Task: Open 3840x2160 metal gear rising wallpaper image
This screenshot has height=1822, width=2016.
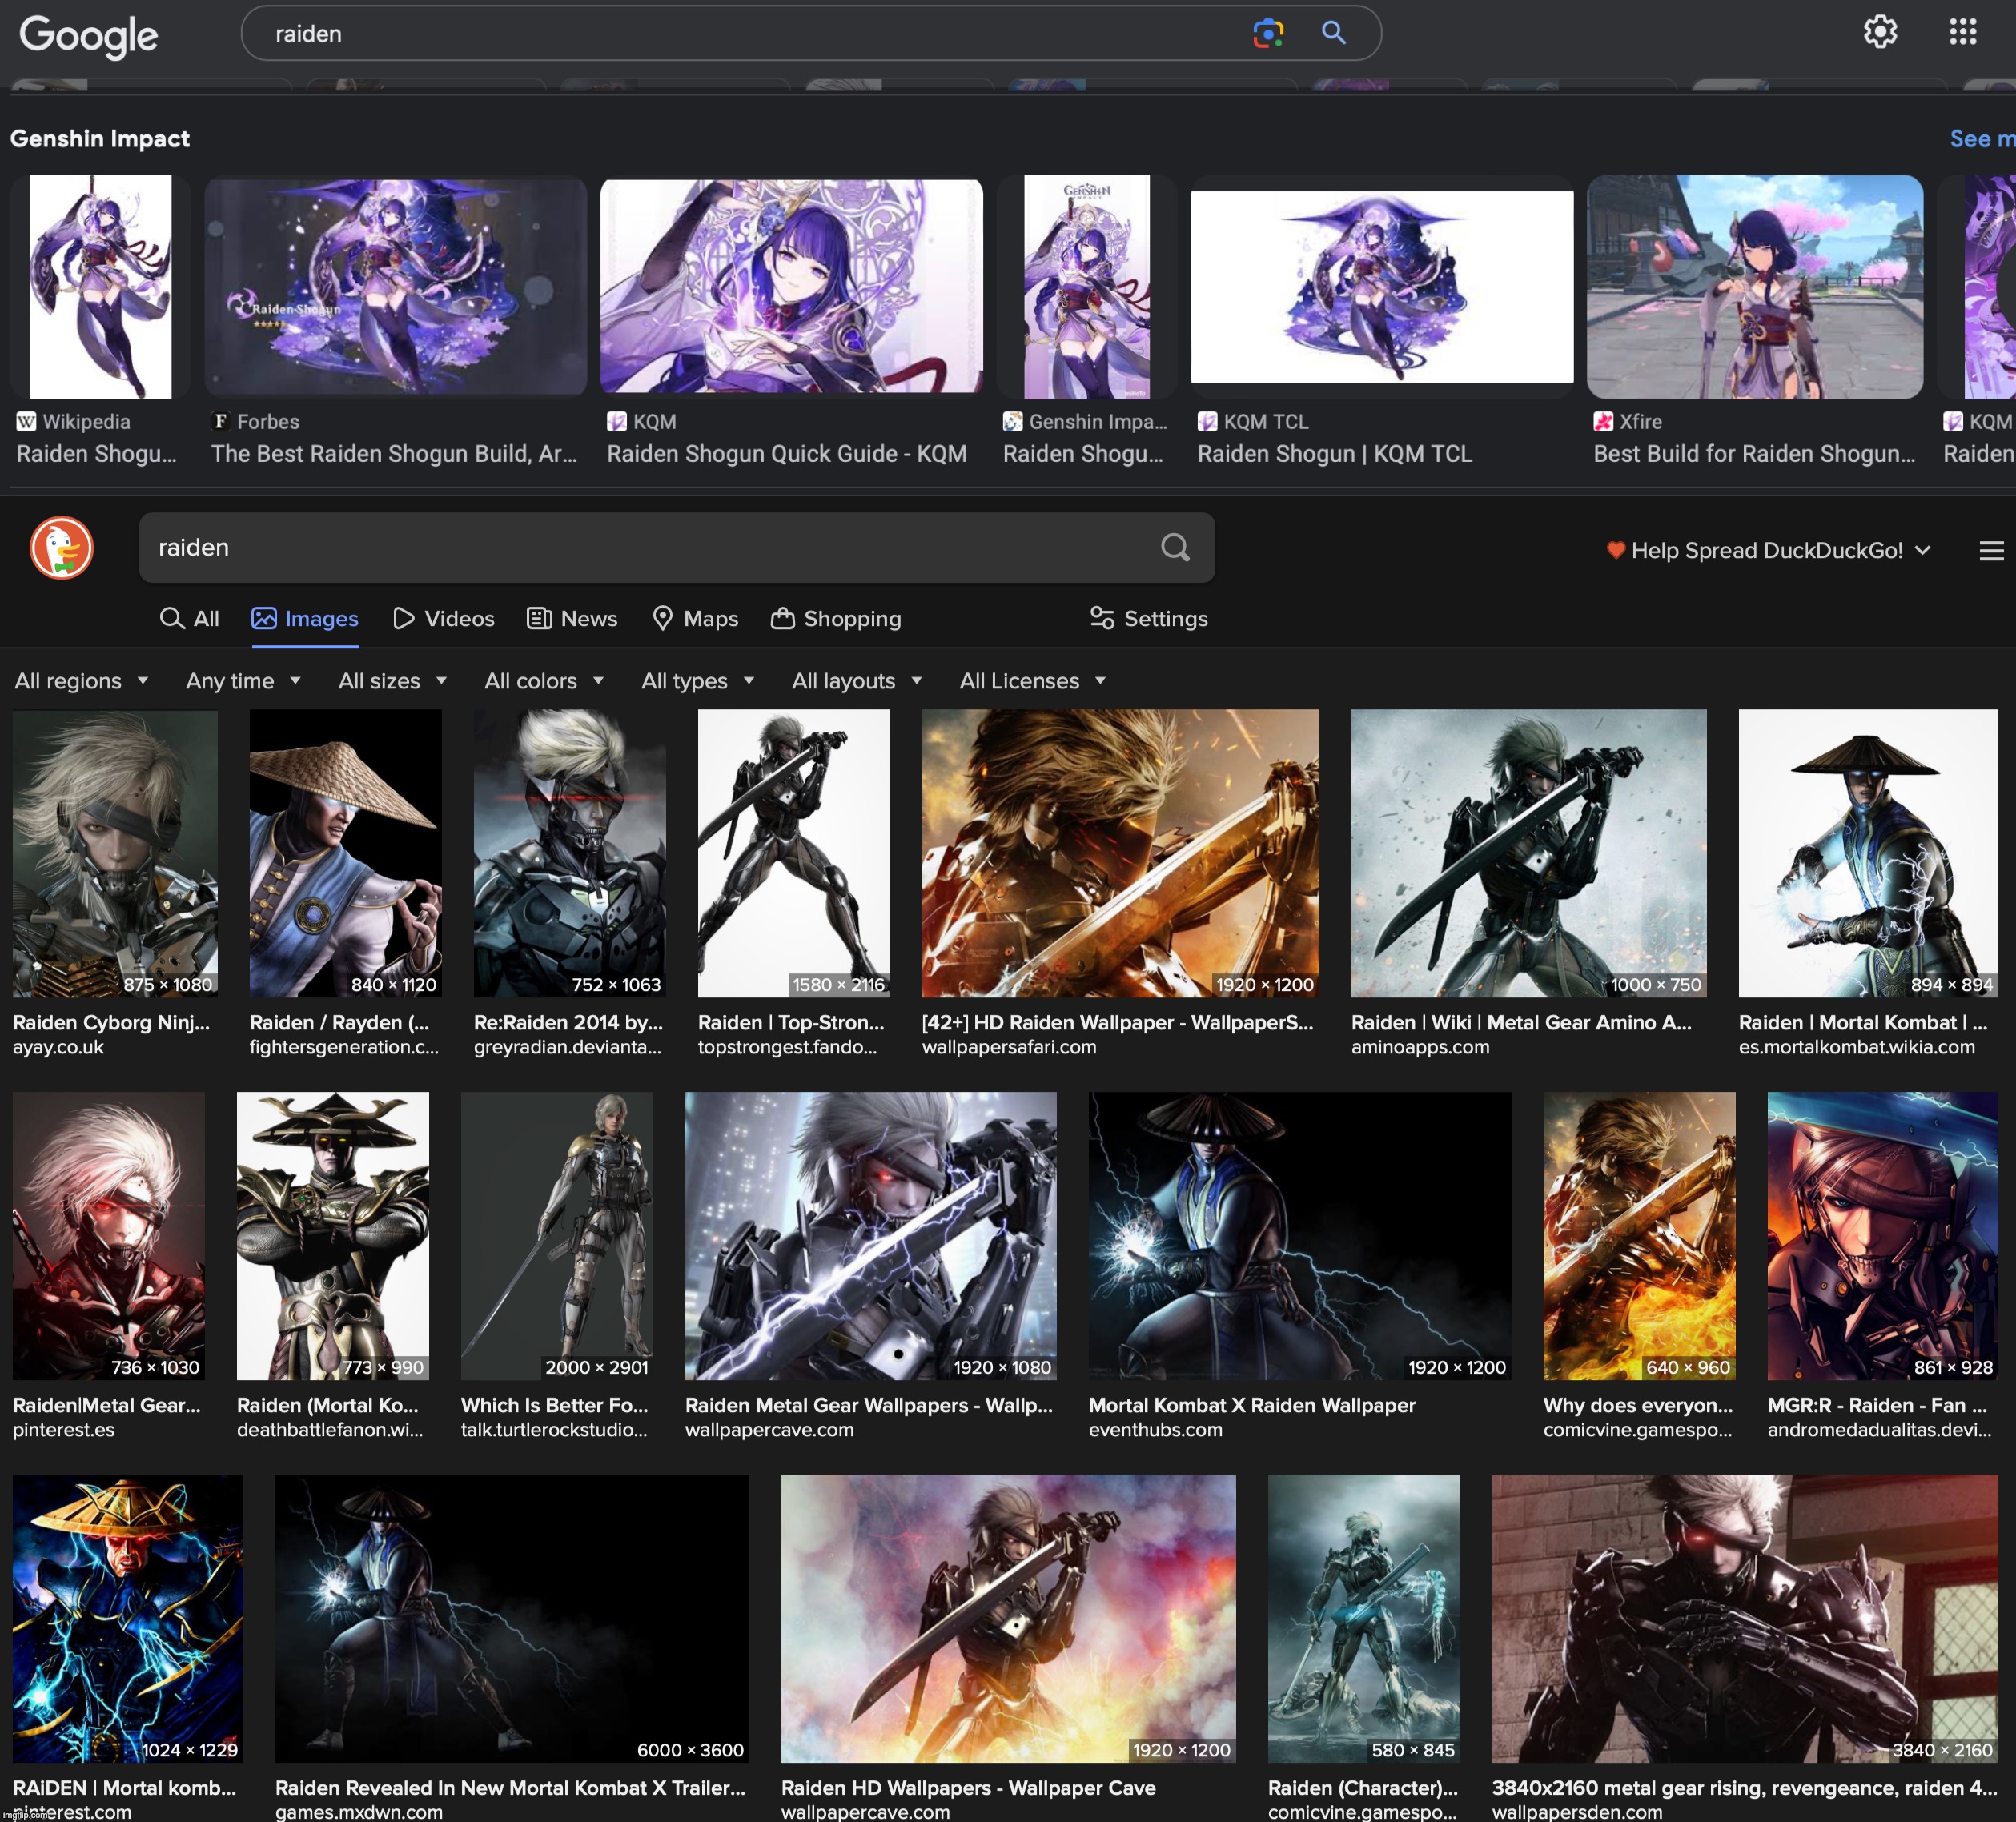Action: [x=1745, y=1618]
